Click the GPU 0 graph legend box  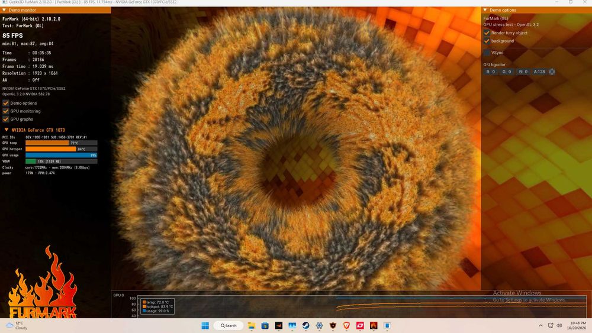click(x=157, y=306)
